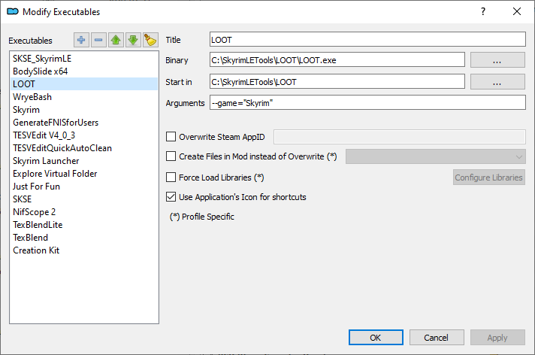Open the question mark help button
535x355 pixels.
pyautogui.click(x=483, y=11)
